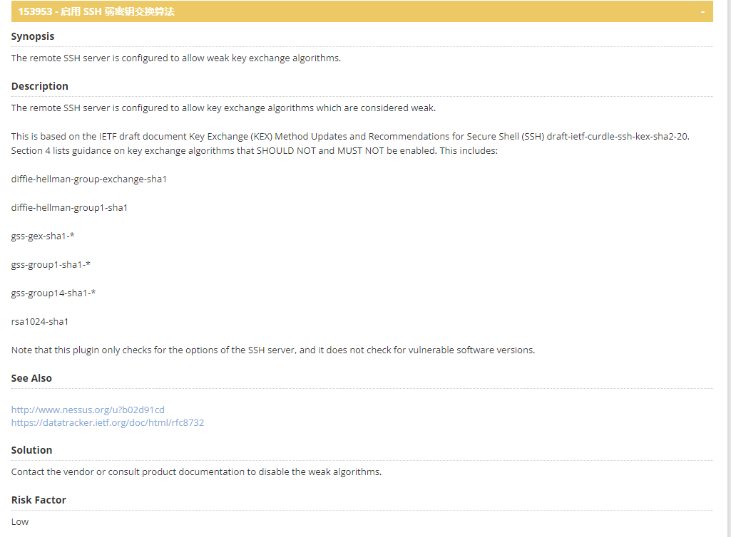Click the gss-gex-sha1-* algorithm entry
This screenshot has width=731, height=537.
(44, 236)
